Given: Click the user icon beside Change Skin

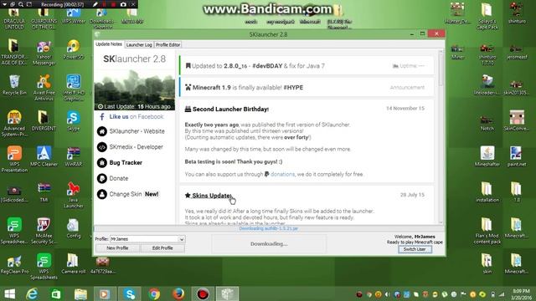Looking at the screenshot, I should coord(102,194).
